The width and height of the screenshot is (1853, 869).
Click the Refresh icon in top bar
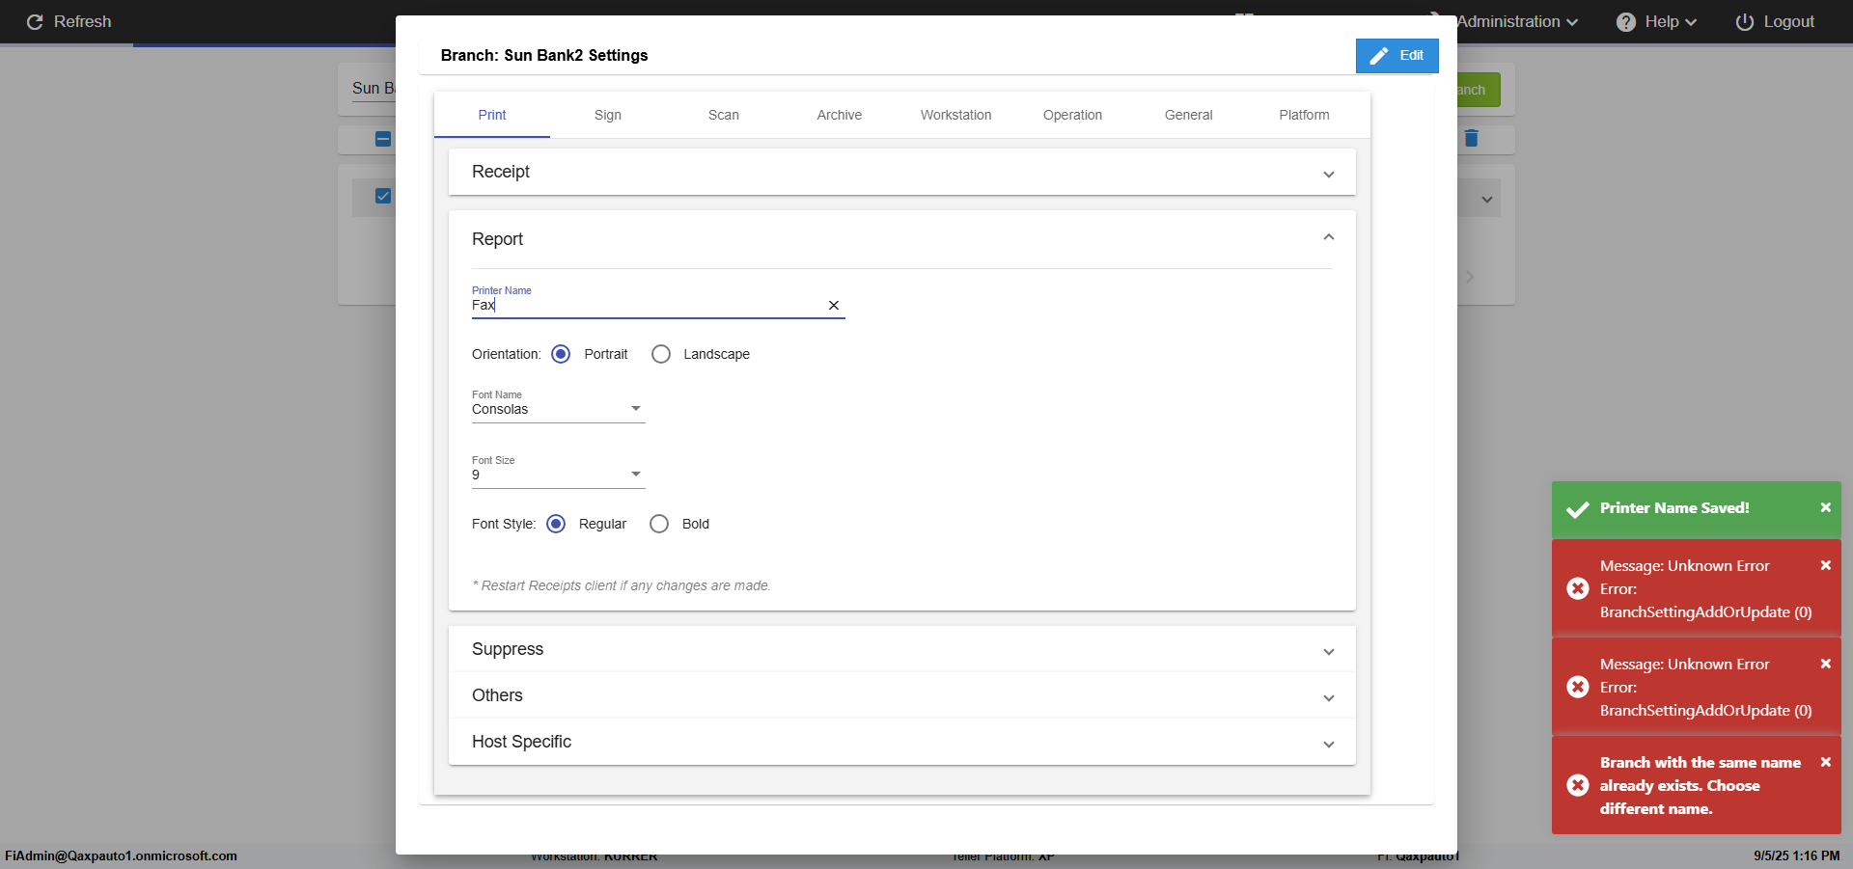point(35,22)
